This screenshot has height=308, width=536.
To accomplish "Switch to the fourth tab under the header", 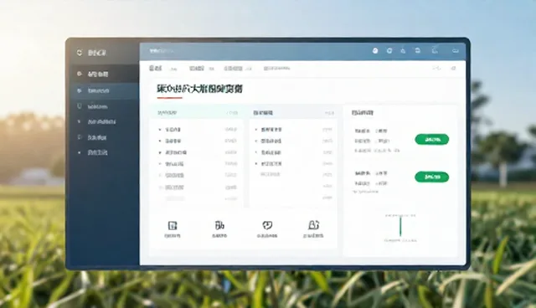I will click(276, 69).
